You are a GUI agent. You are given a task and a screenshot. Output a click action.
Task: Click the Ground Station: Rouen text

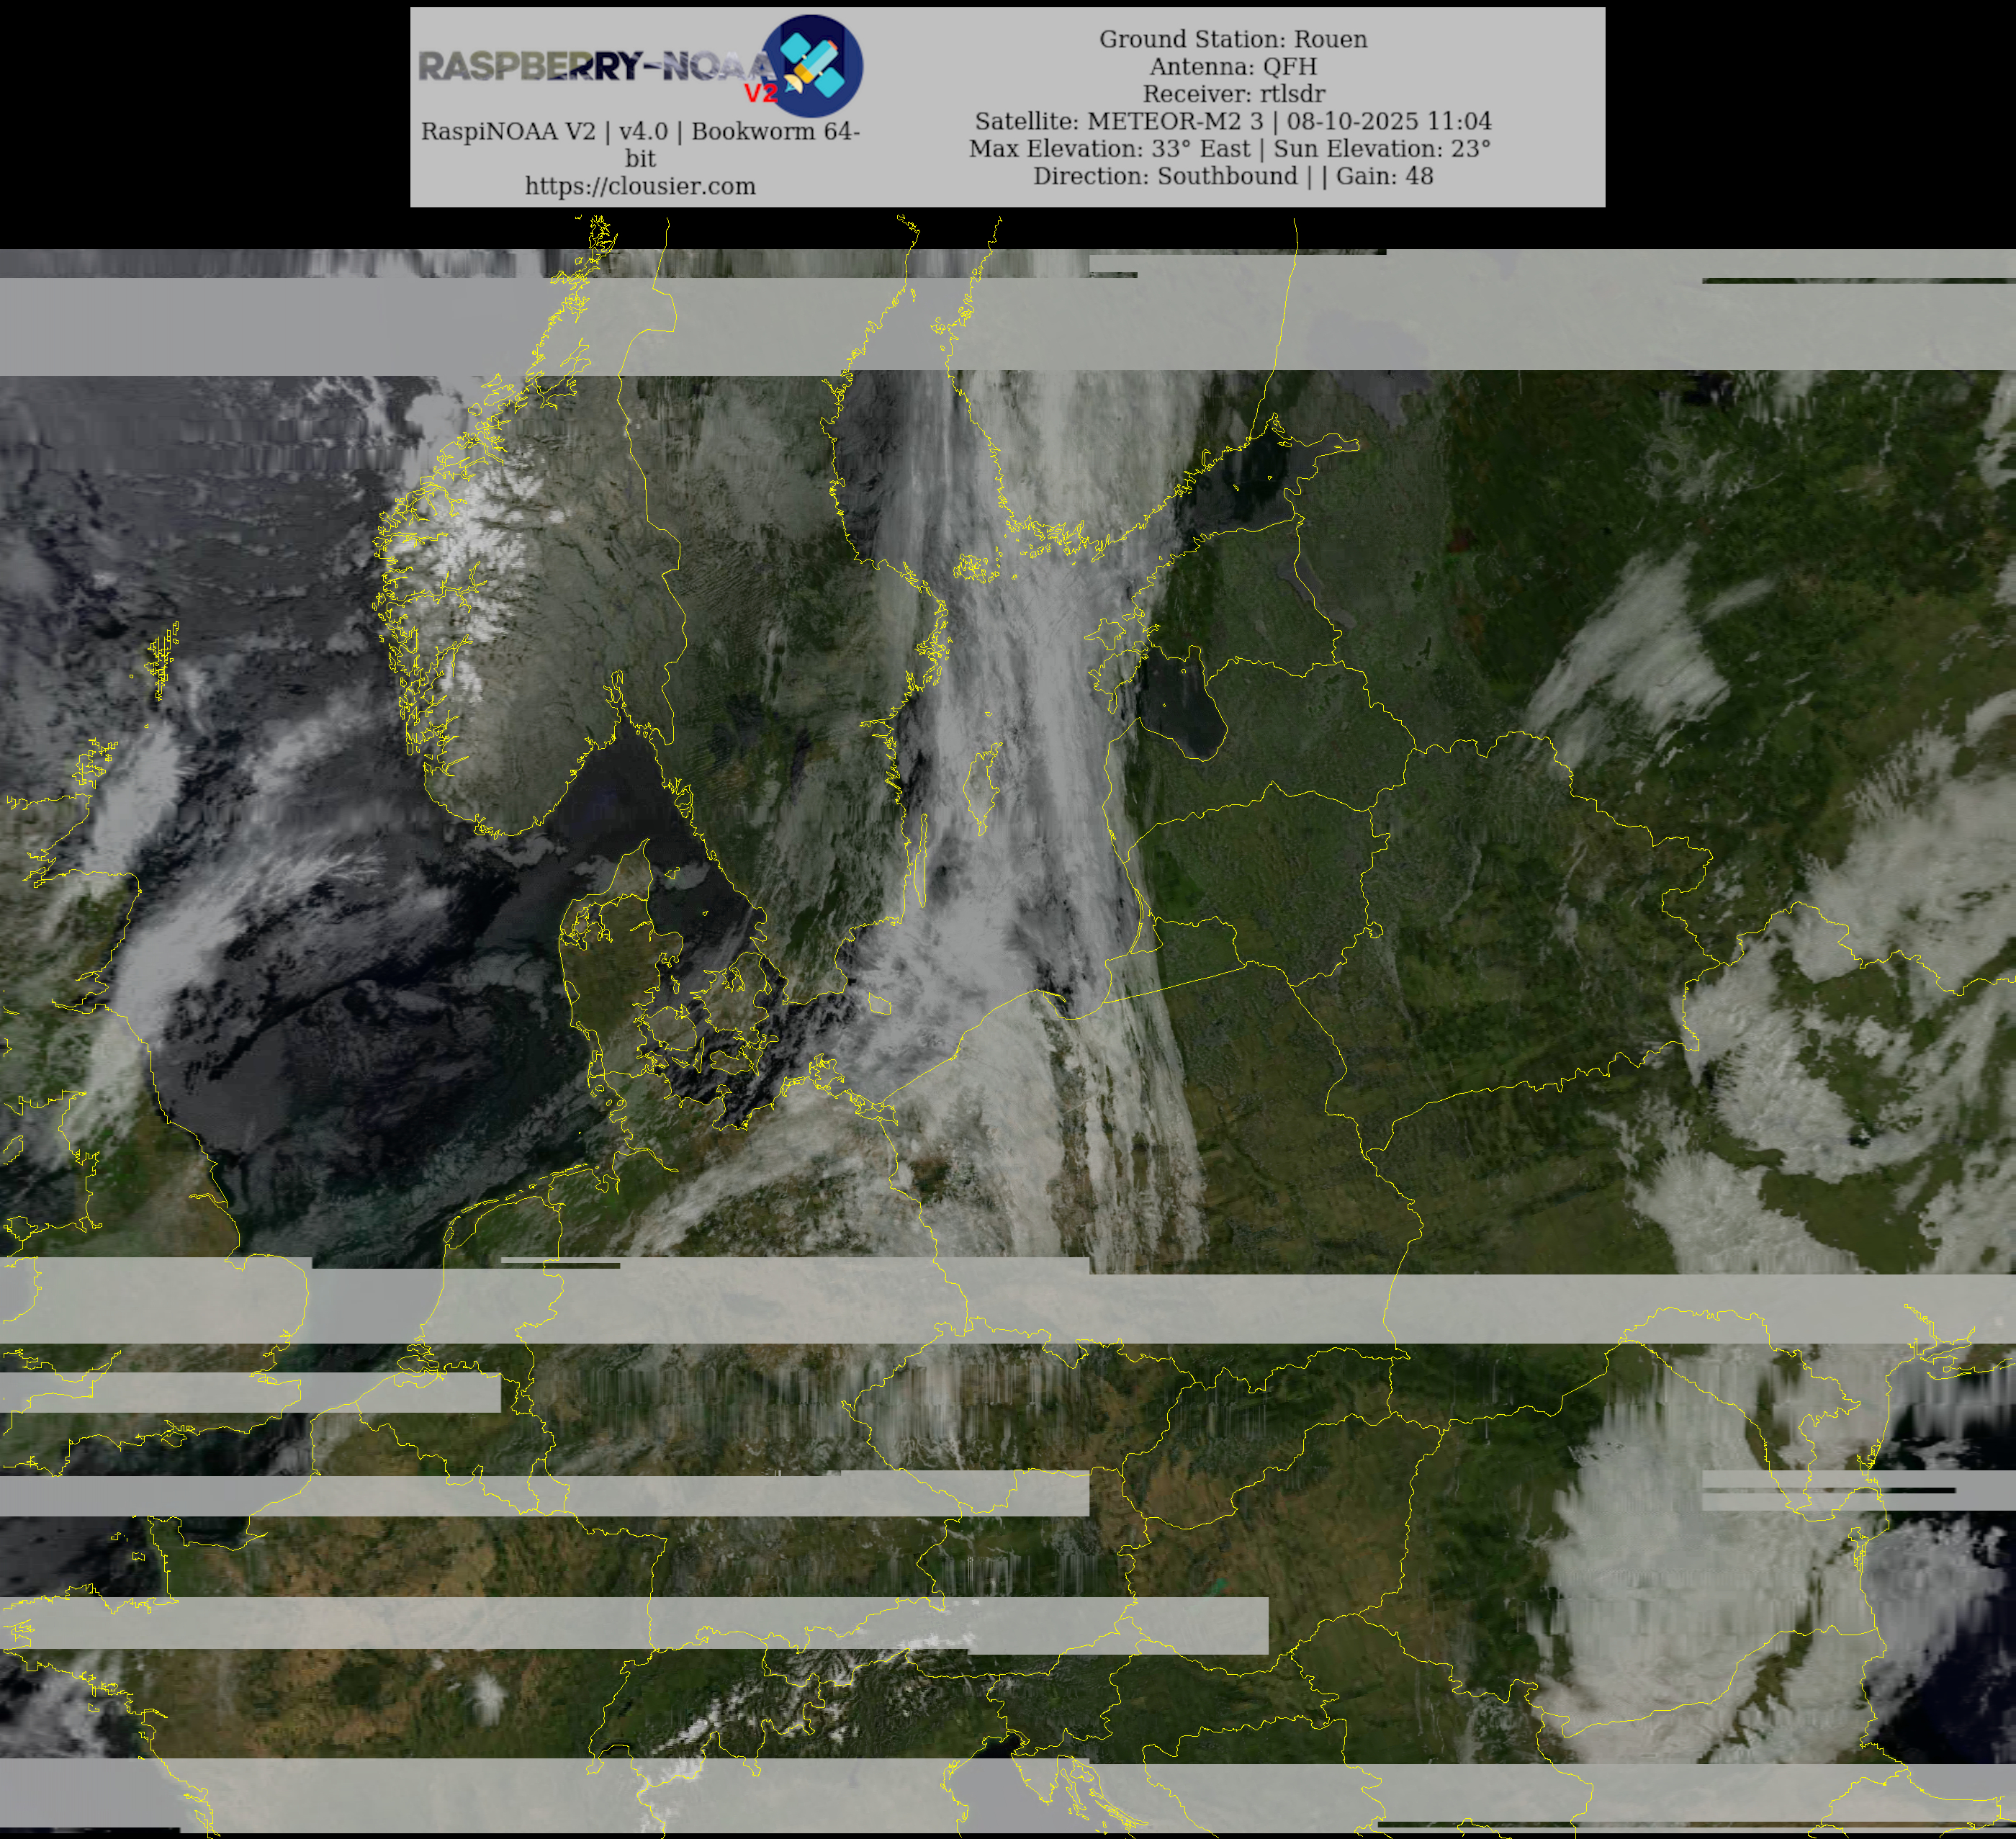pyautogui.click(x=1233, y=39)
